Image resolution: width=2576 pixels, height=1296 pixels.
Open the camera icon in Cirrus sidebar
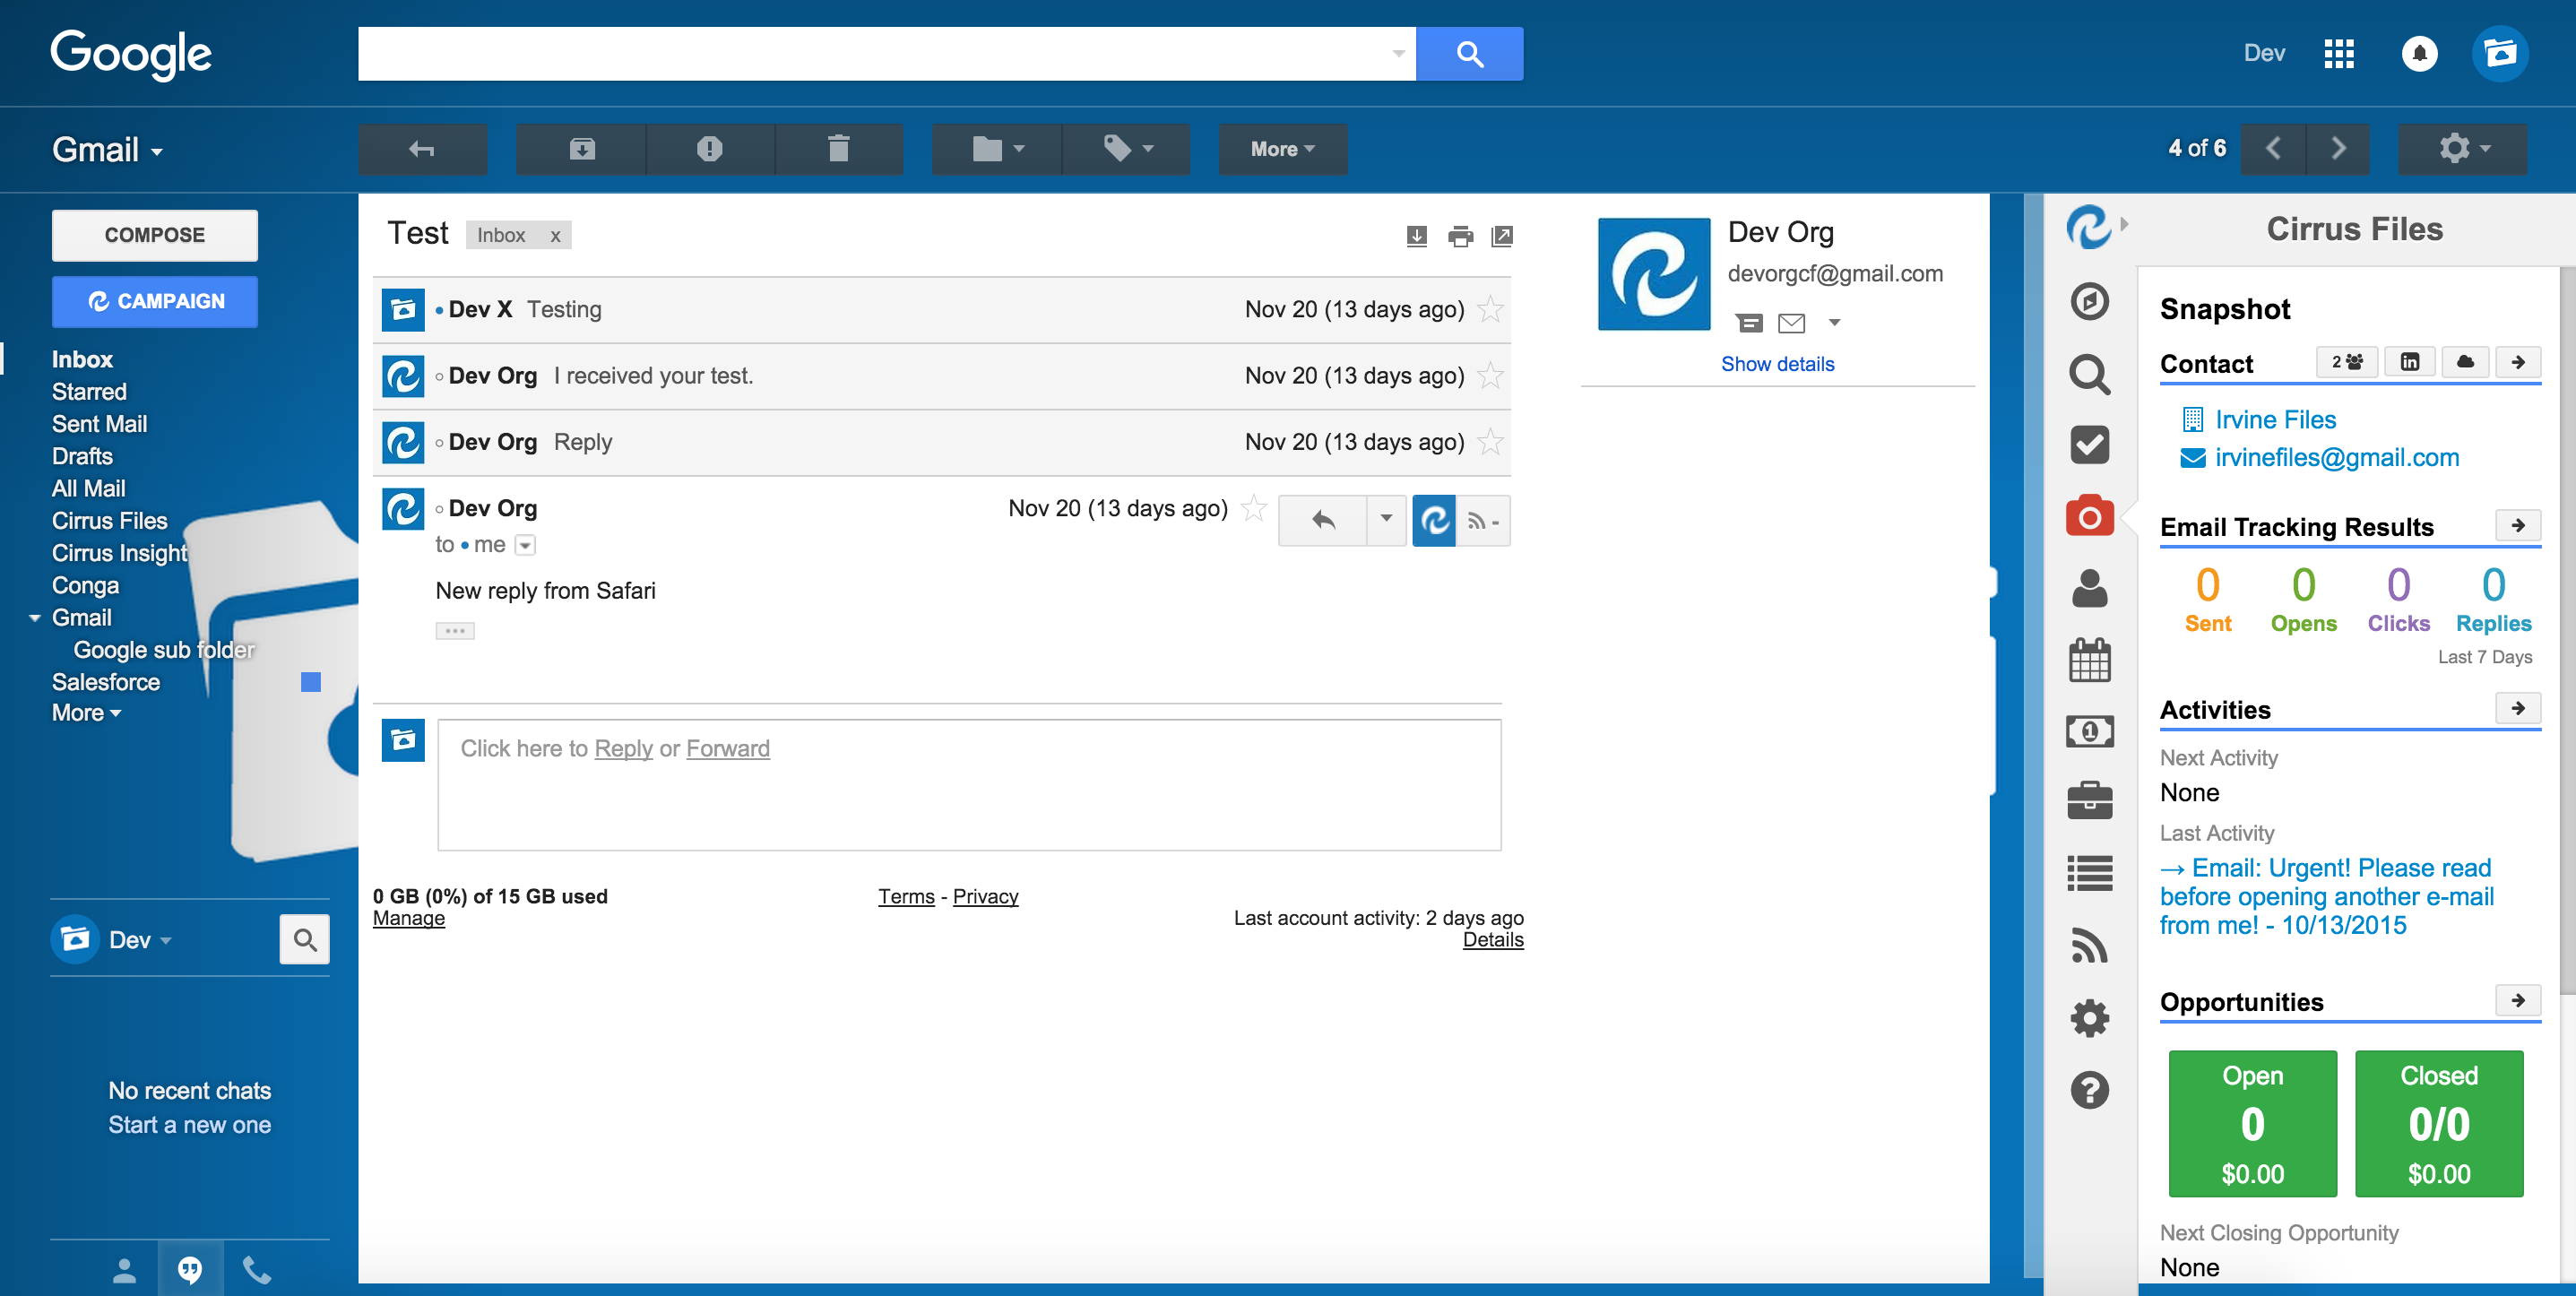2089,516
